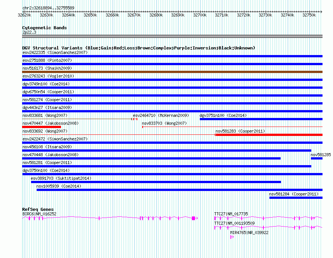Open esv2763243 (Vogler2010) variant label
This screenshot has height=258, width=333.
[x=48, y=76]
